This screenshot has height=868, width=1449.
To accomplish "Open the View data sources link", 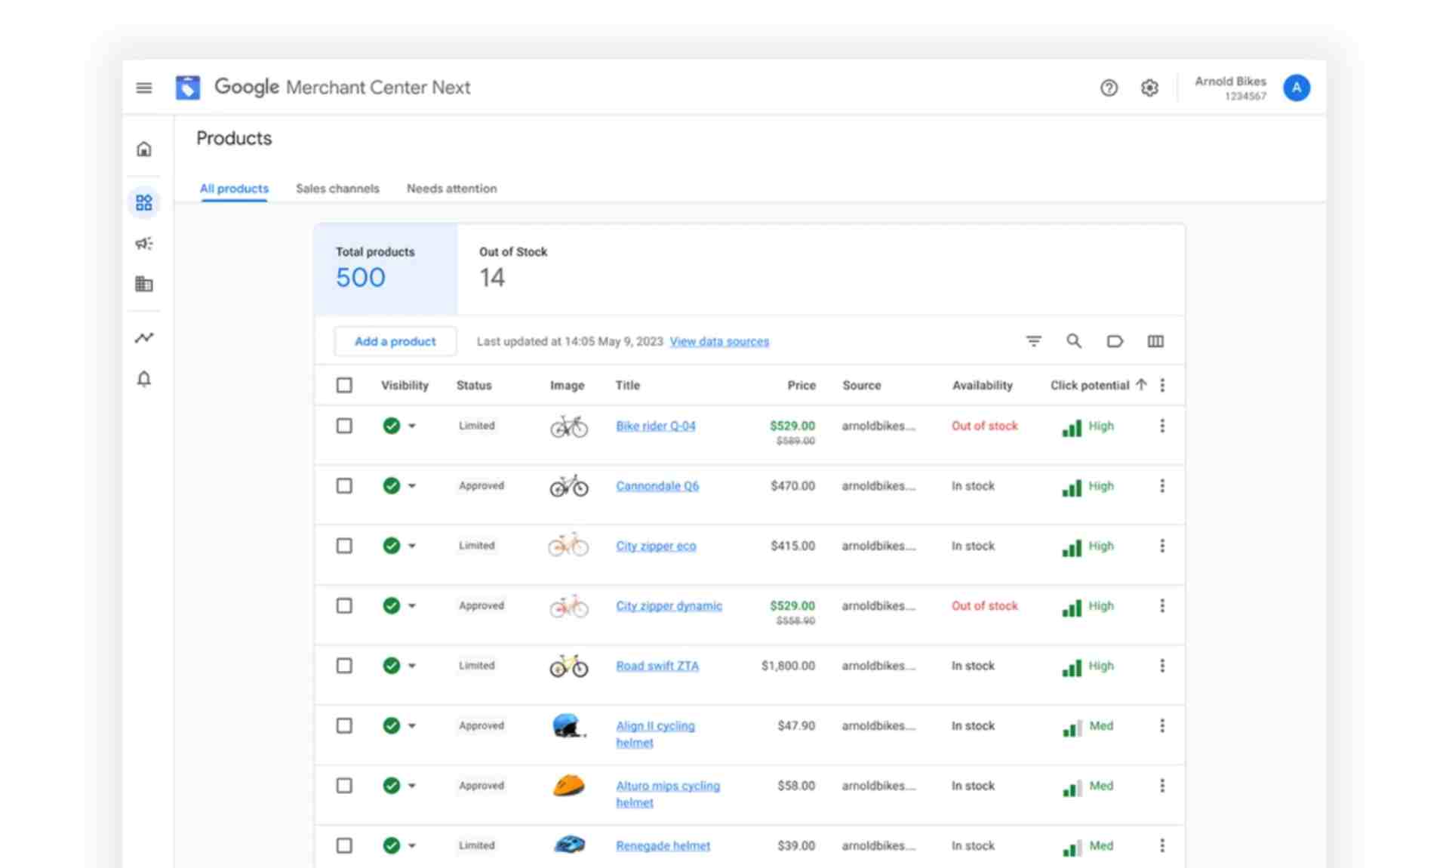I will [719, 341].
